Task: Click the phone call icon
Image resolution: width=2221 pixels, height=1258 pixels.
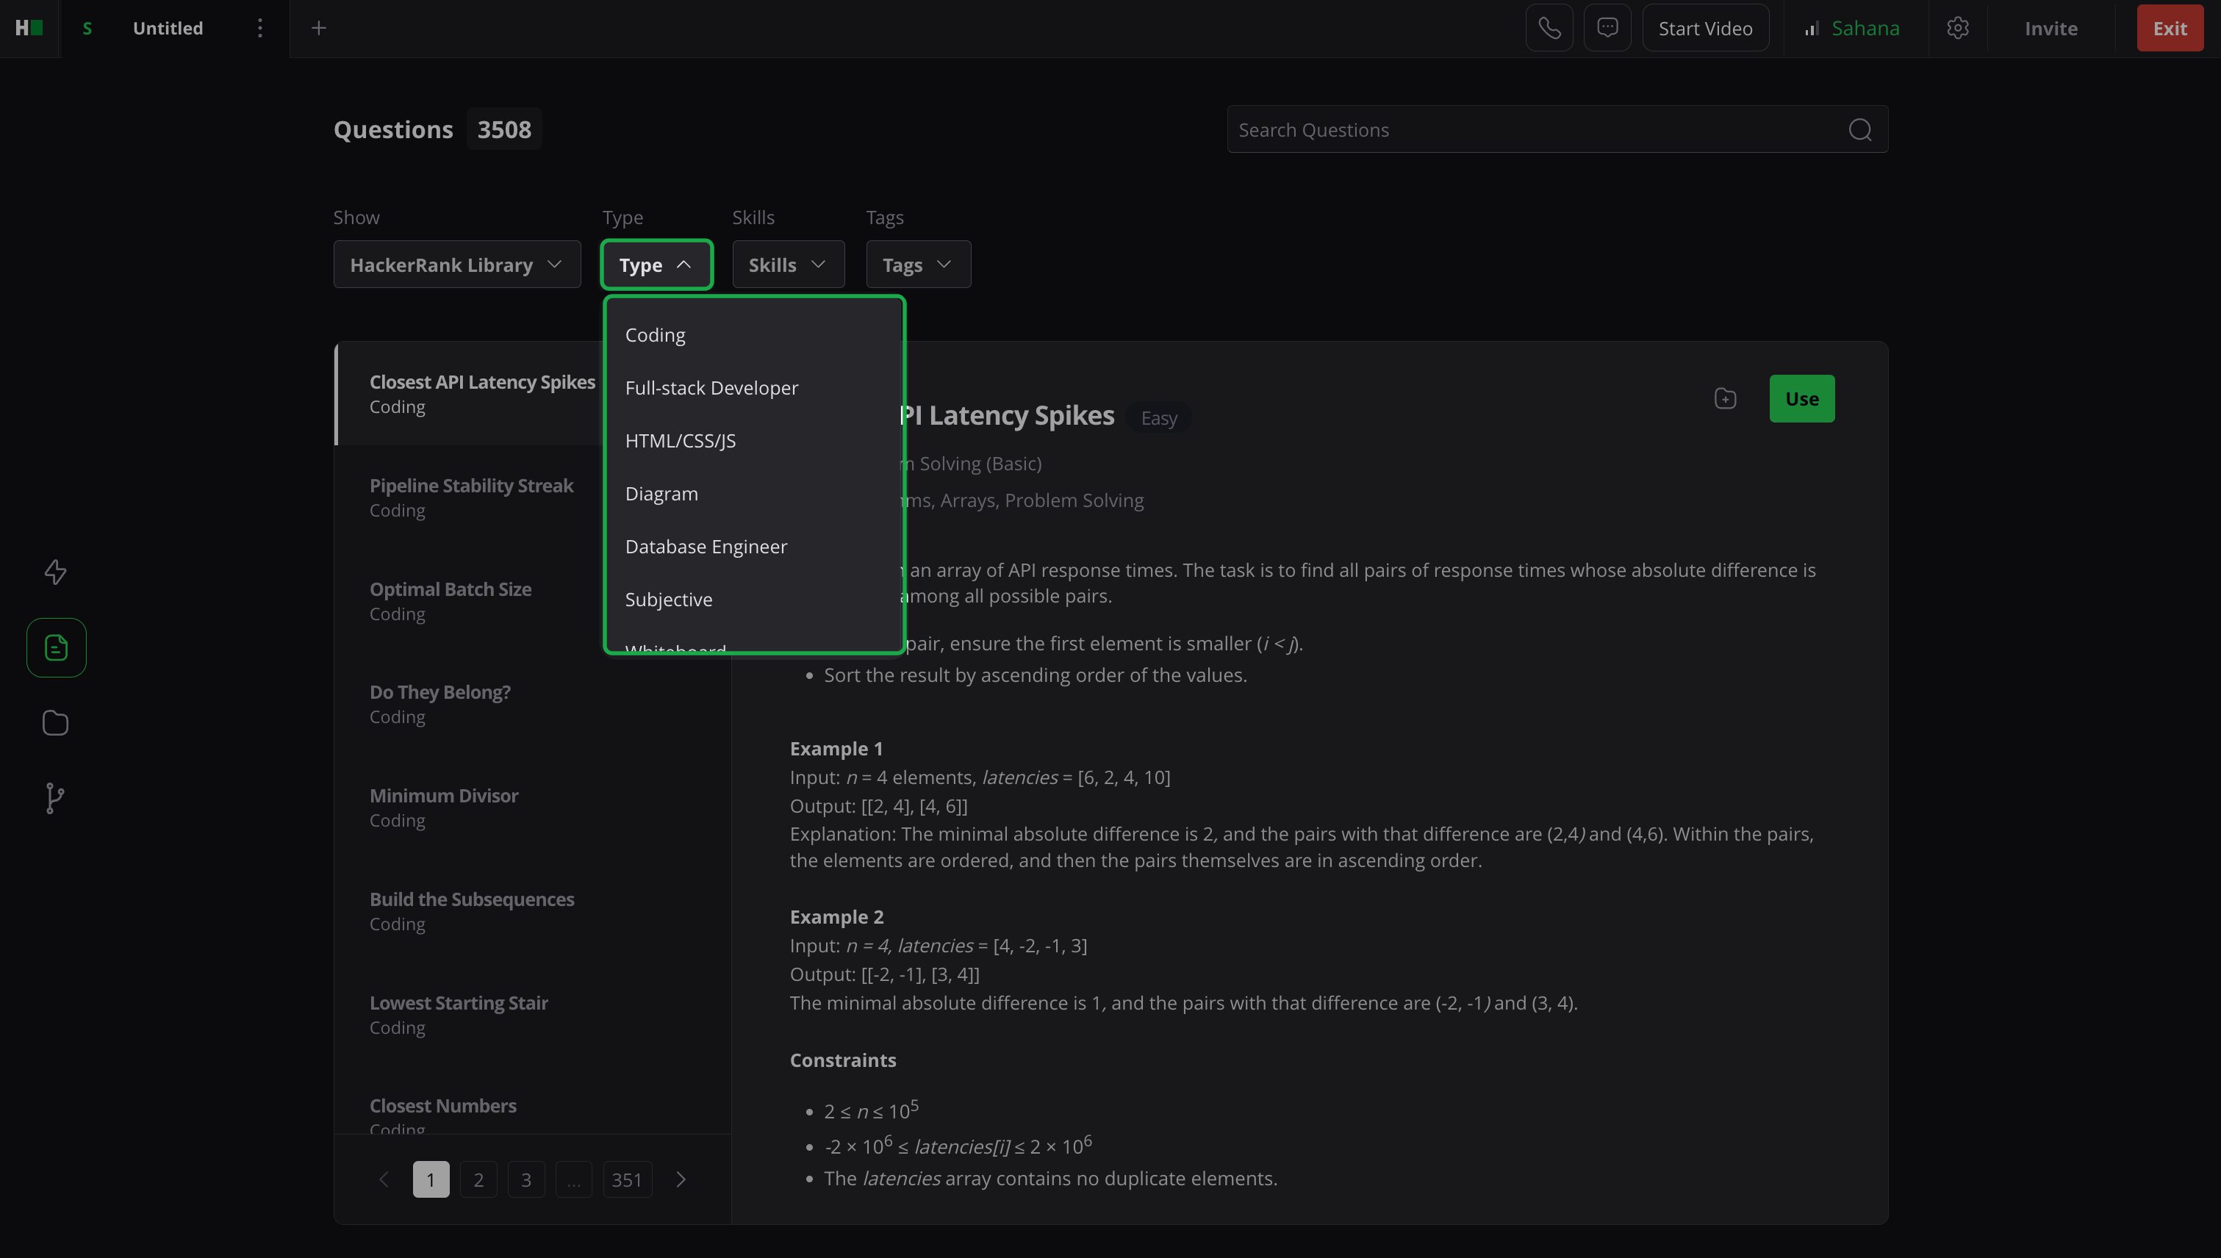Action: [1549, 29]
